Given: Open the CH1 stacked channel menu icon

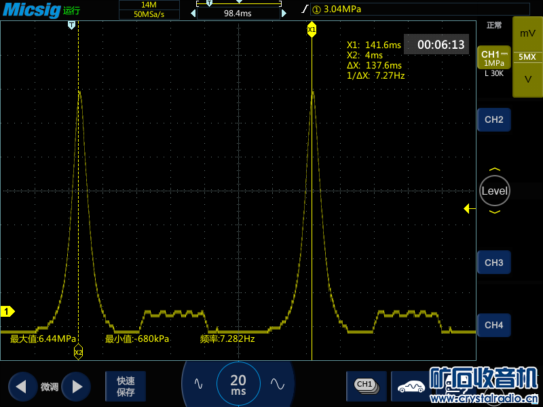Looking at the screenshot, I should (x=365, y=385).
